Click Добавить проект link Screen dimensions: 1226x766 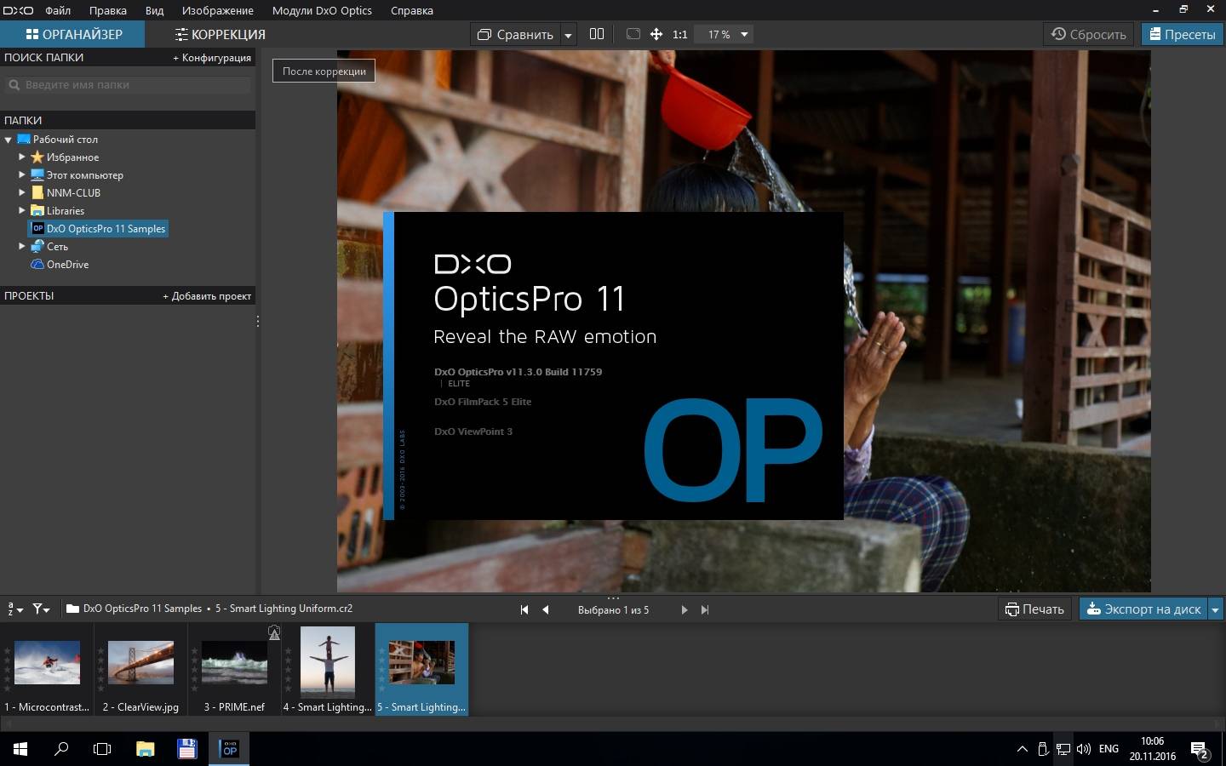207,296
